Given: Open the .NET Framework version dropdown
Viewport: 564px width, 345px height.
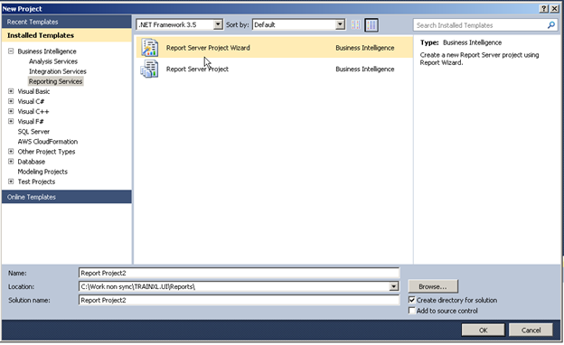Looking at the screenshot, I should tap(218, 24).
